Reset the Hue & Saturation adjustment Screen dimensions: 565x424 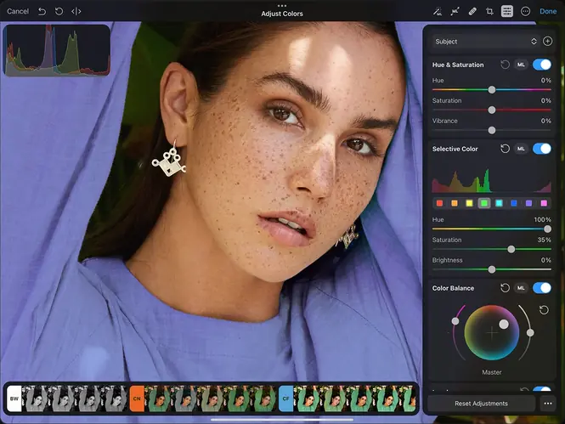coord(505,65)
